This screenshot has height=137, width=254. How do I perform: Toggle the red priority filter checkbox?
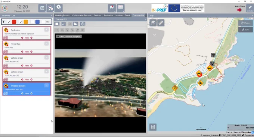(9, 22)
